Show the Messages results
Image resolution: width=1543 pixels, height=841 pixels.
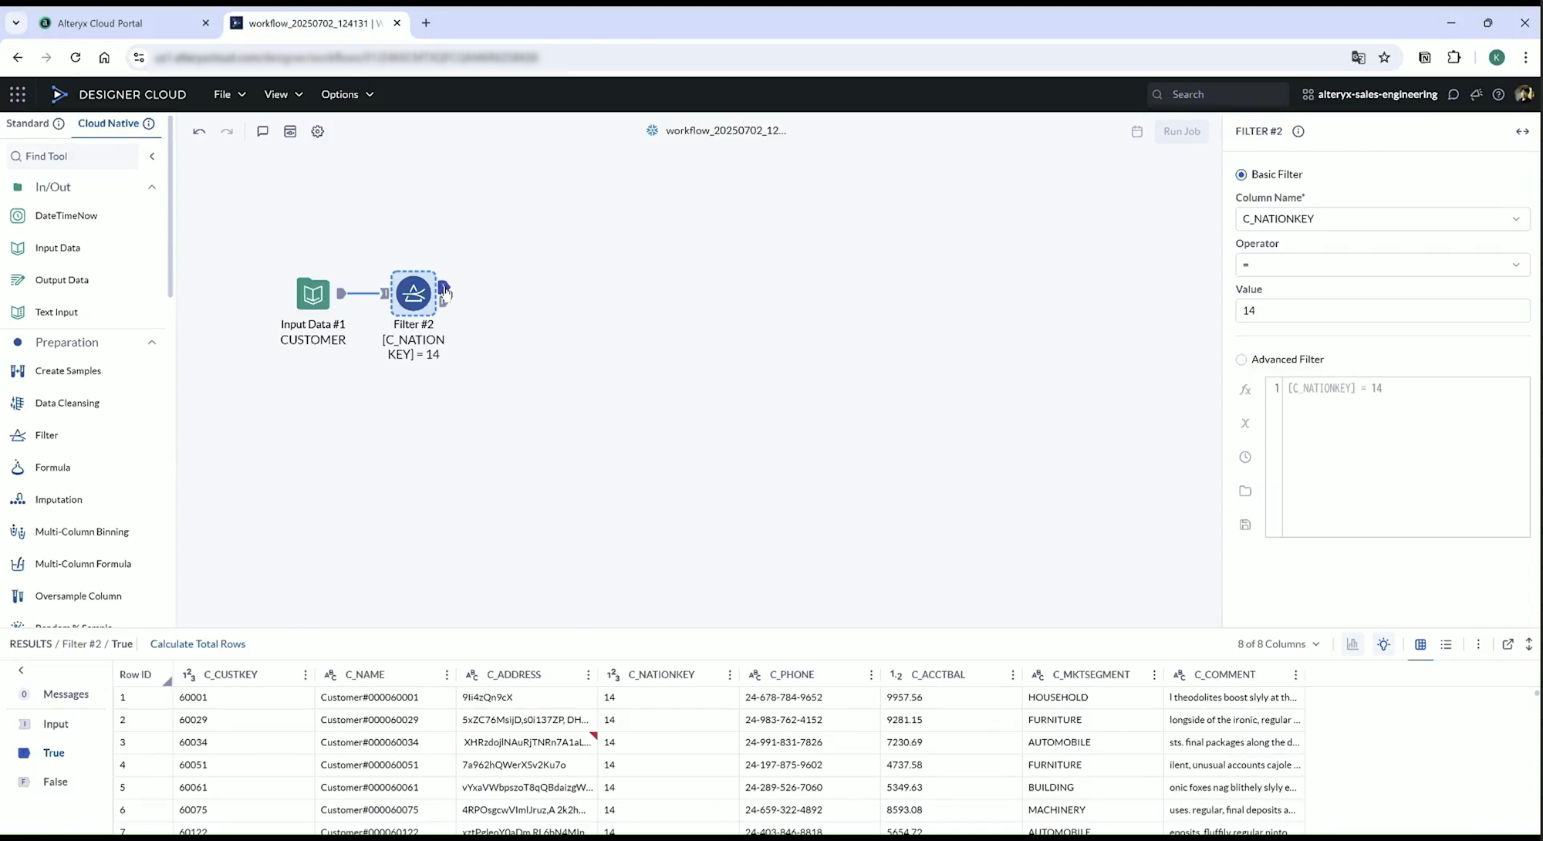coord(66,694)
